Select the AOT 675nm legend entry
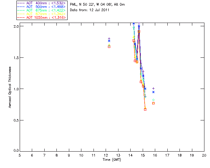 click(42, 10)
